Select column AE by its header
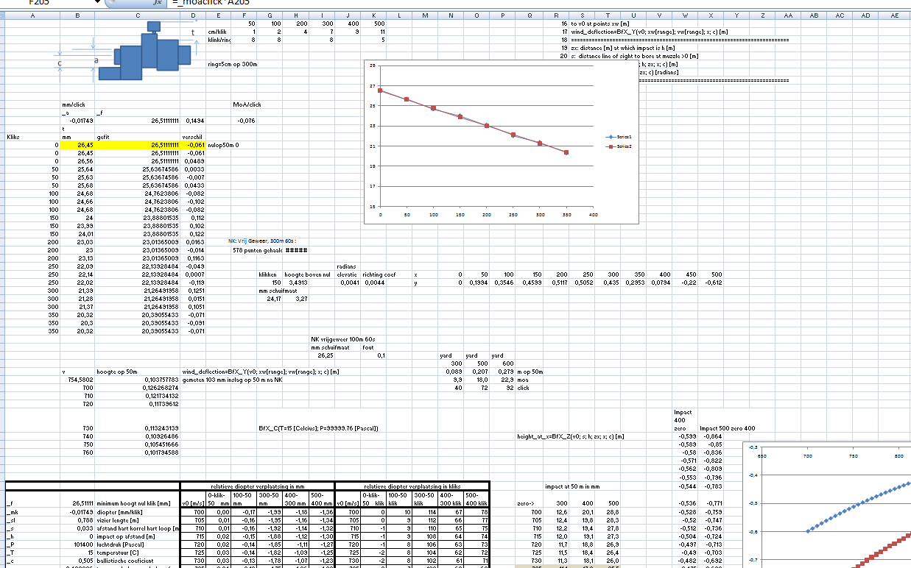Image resolution: width=911 pixels, height=568 pixels. pyautogui.click(x=894, y=15)
